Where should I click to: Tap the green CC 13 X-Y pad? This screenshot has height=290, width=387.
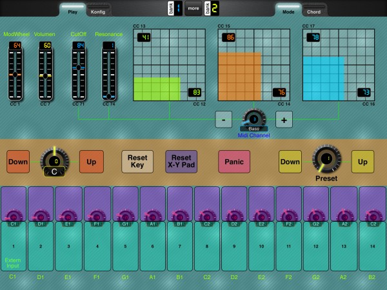click(169, 65)
